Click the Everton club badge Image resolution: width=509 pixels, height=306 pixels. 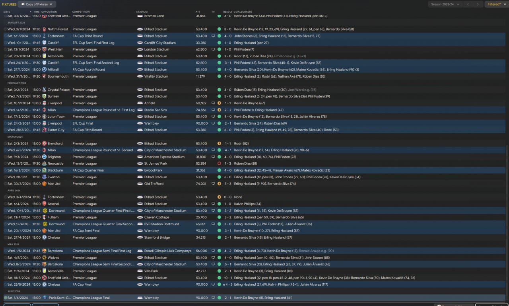point(44,177)
